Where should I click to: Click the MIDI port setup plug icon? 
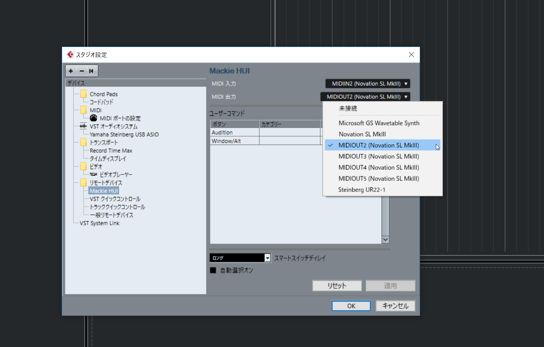pyautogui.click(x=93, y=118)
